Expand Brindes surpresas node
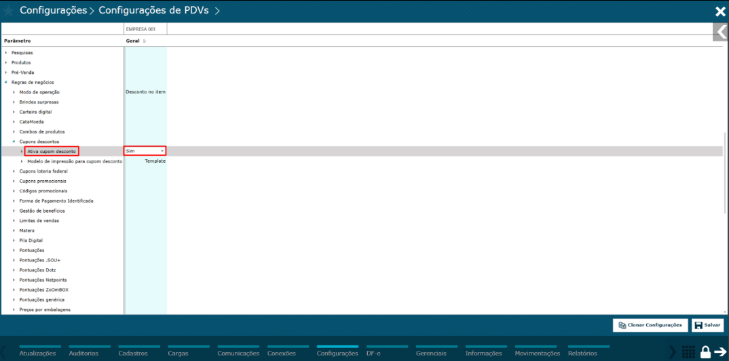 [x=14, y=102]
